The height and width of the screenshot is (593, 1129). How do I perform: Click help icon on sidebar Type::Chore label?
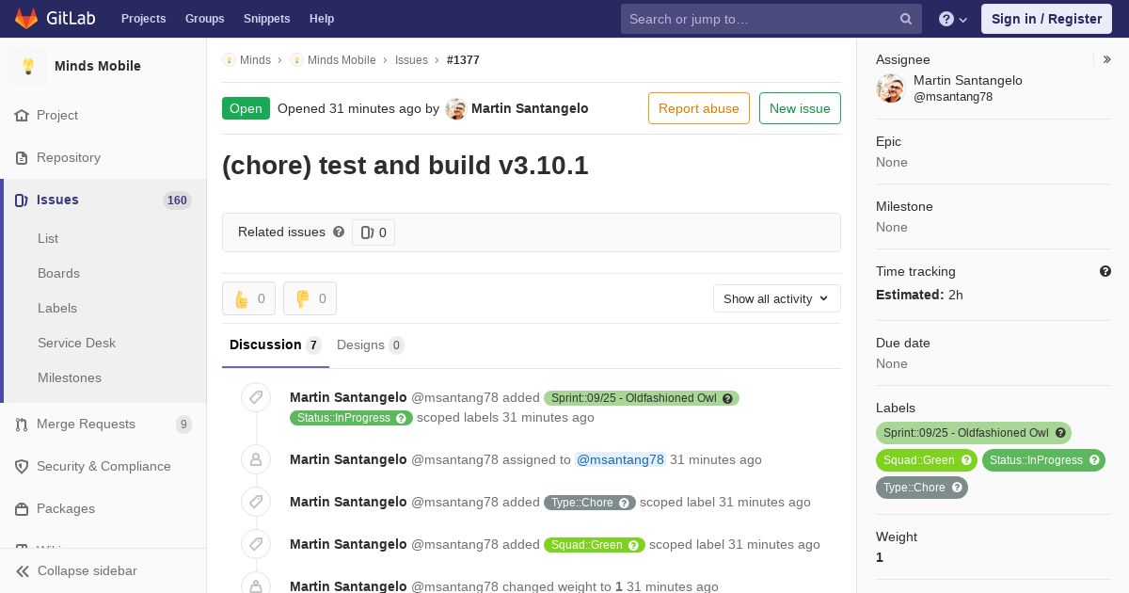pos(957,488)
